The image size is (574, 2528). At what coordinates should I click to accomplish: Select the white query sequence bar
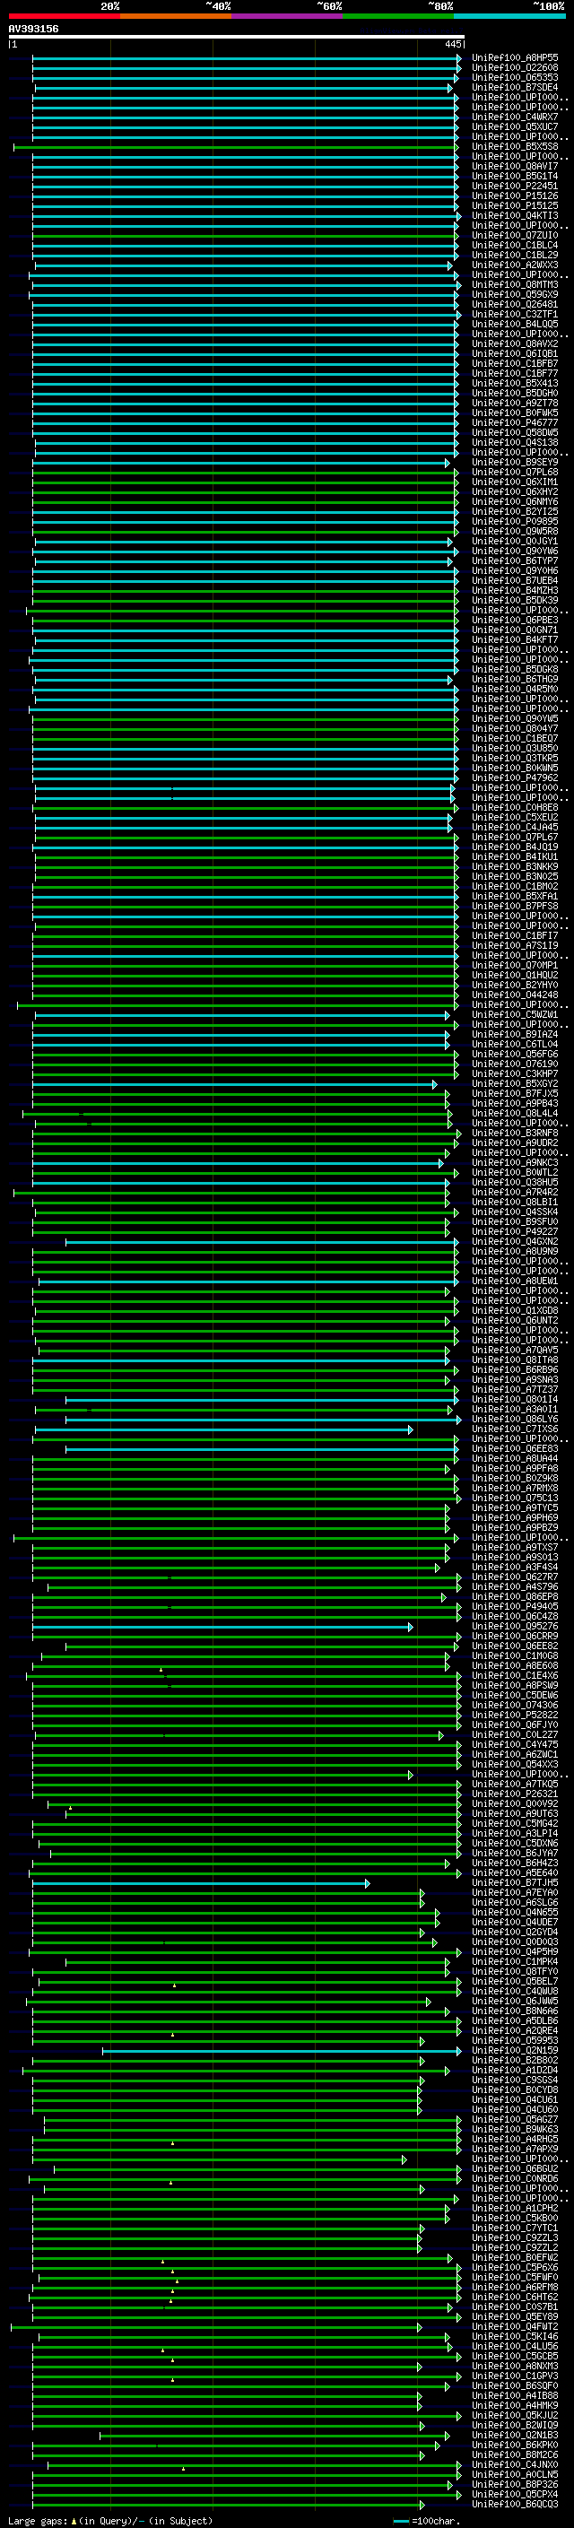point(237,36)
